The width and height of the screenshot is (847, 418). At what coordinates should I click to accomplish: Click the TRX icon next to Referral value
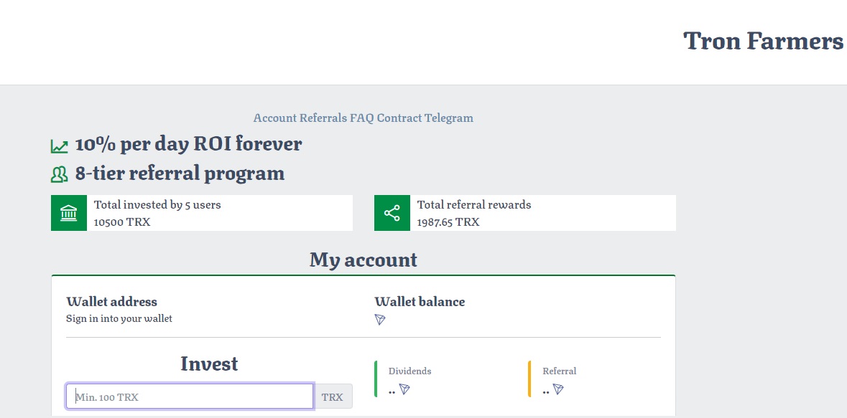pos(558,389)
